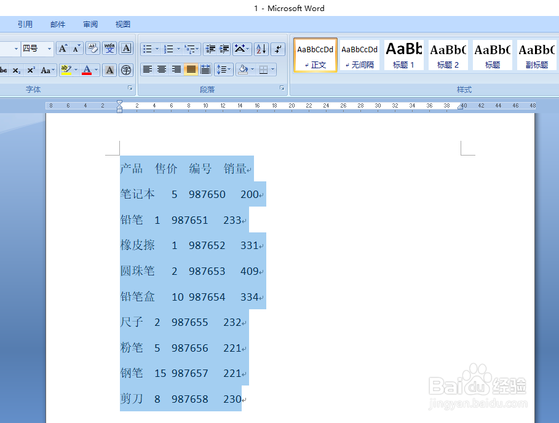Image resolution: width=559 pixels, height=423 pixels.
Task: Click the red font color swatch
Action: (x=88, y=73)
